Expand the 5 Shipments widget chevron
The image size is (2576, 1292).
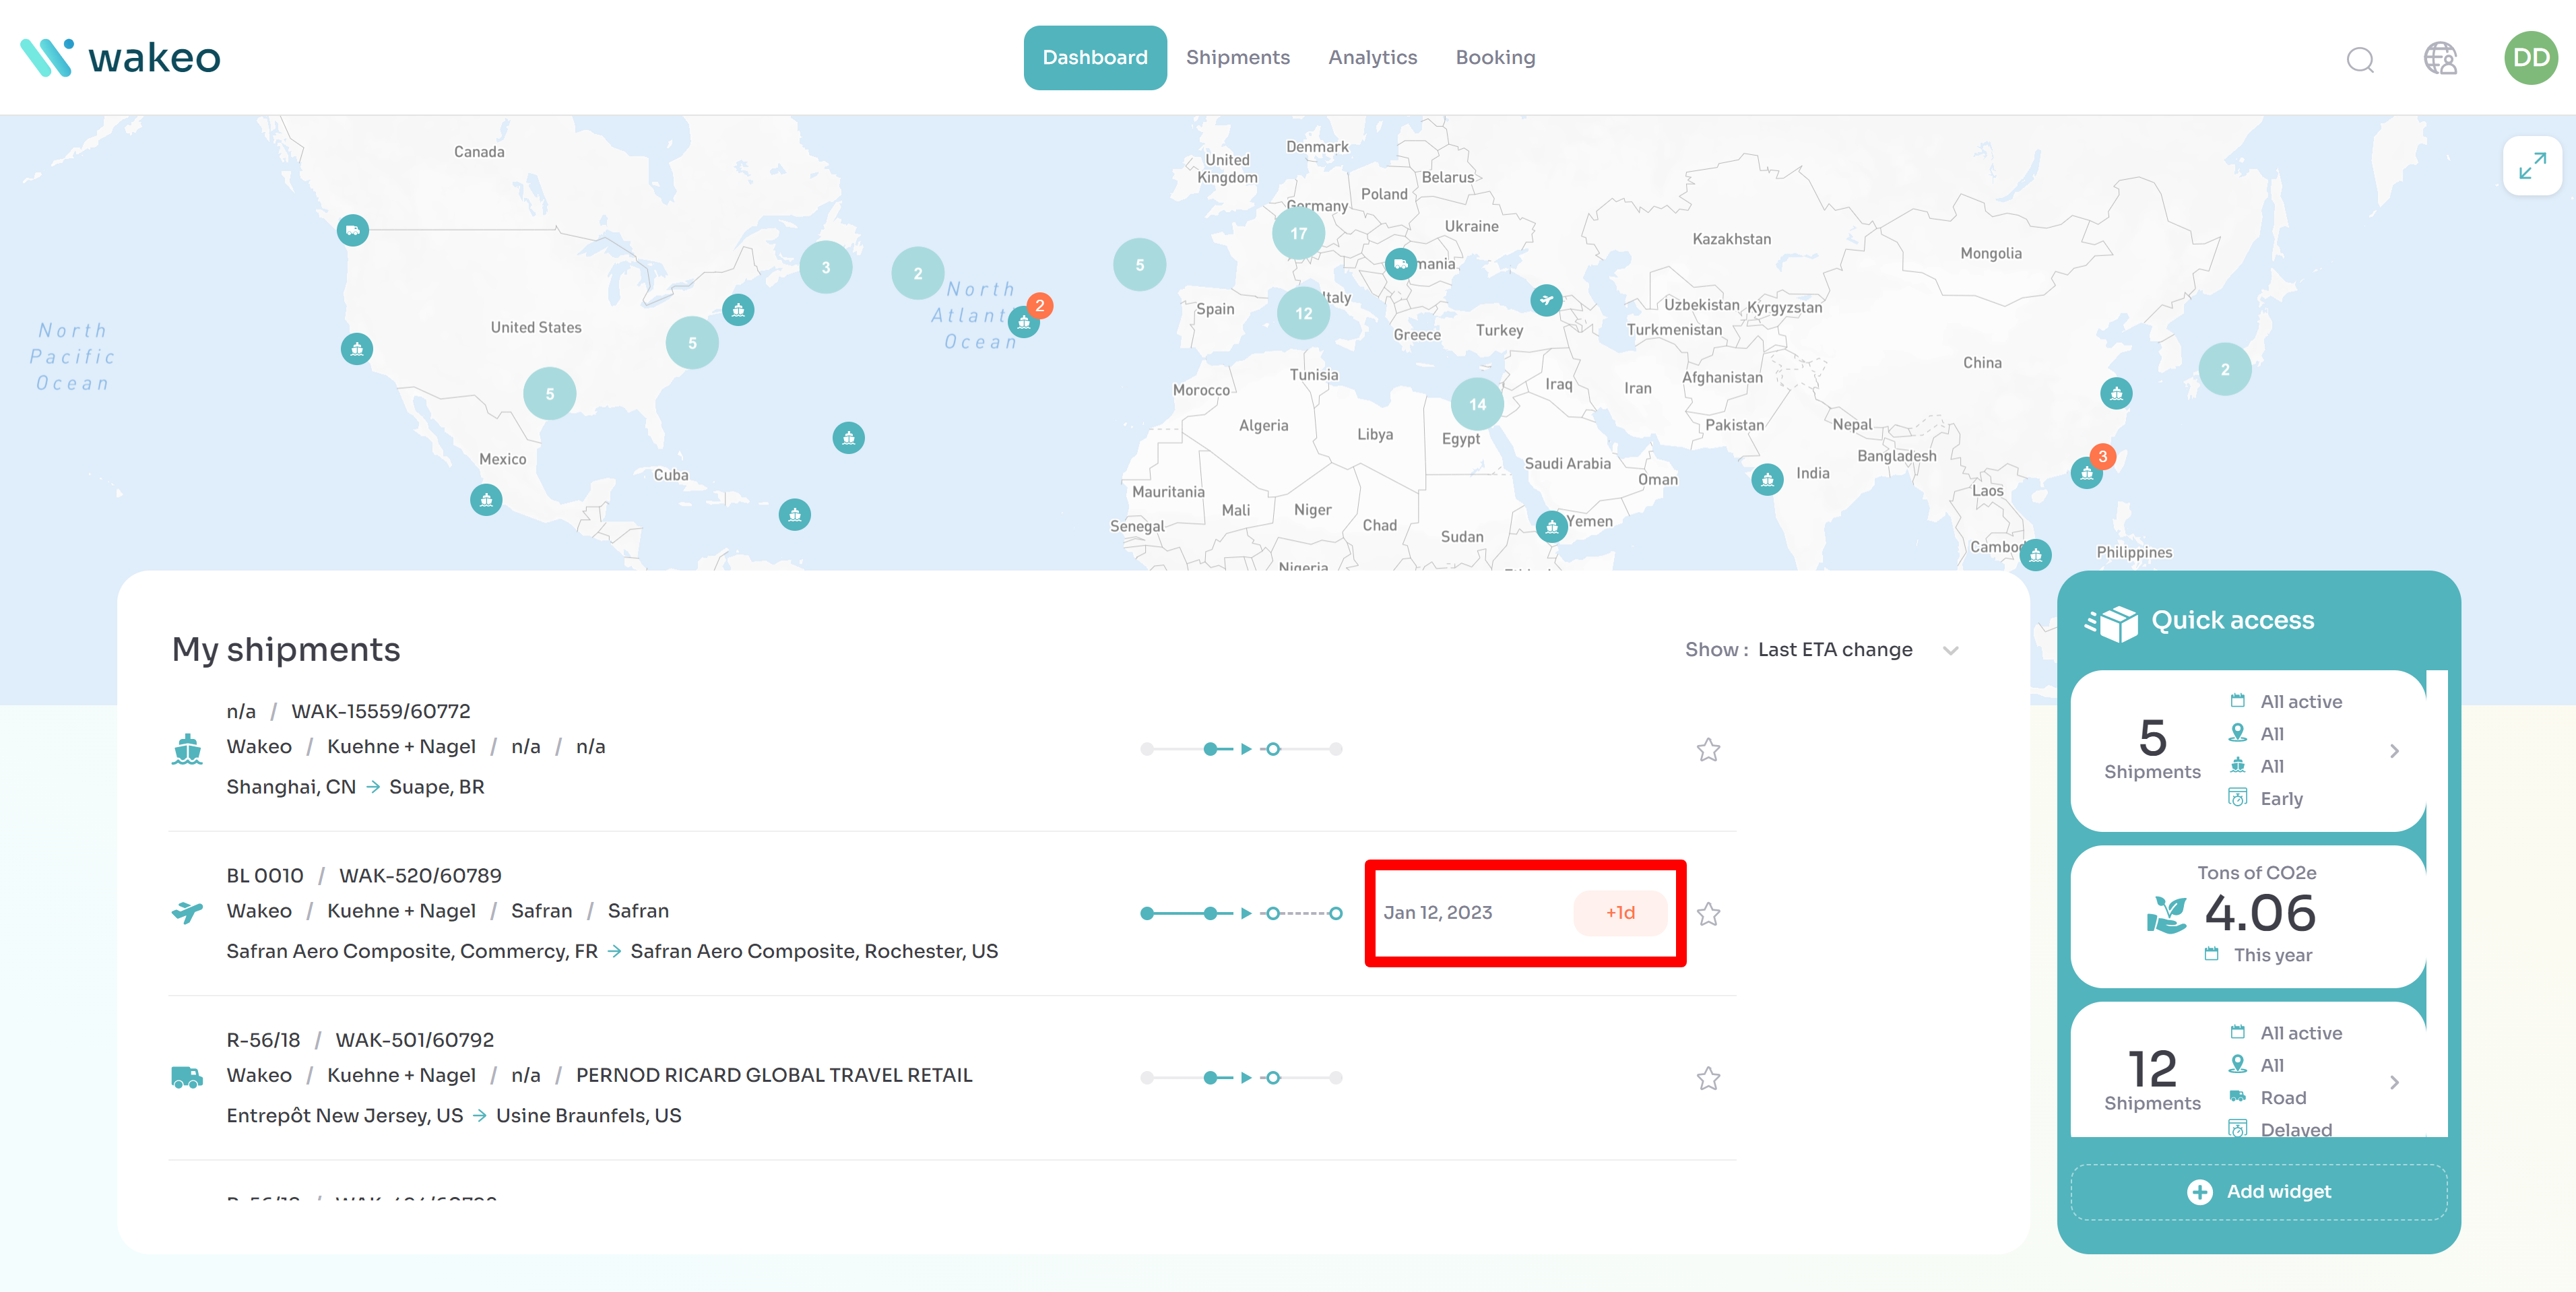[x=2394, y=751]
